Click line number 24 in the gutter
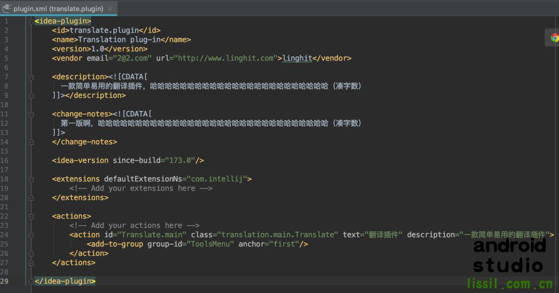 [x=4, y=235]
